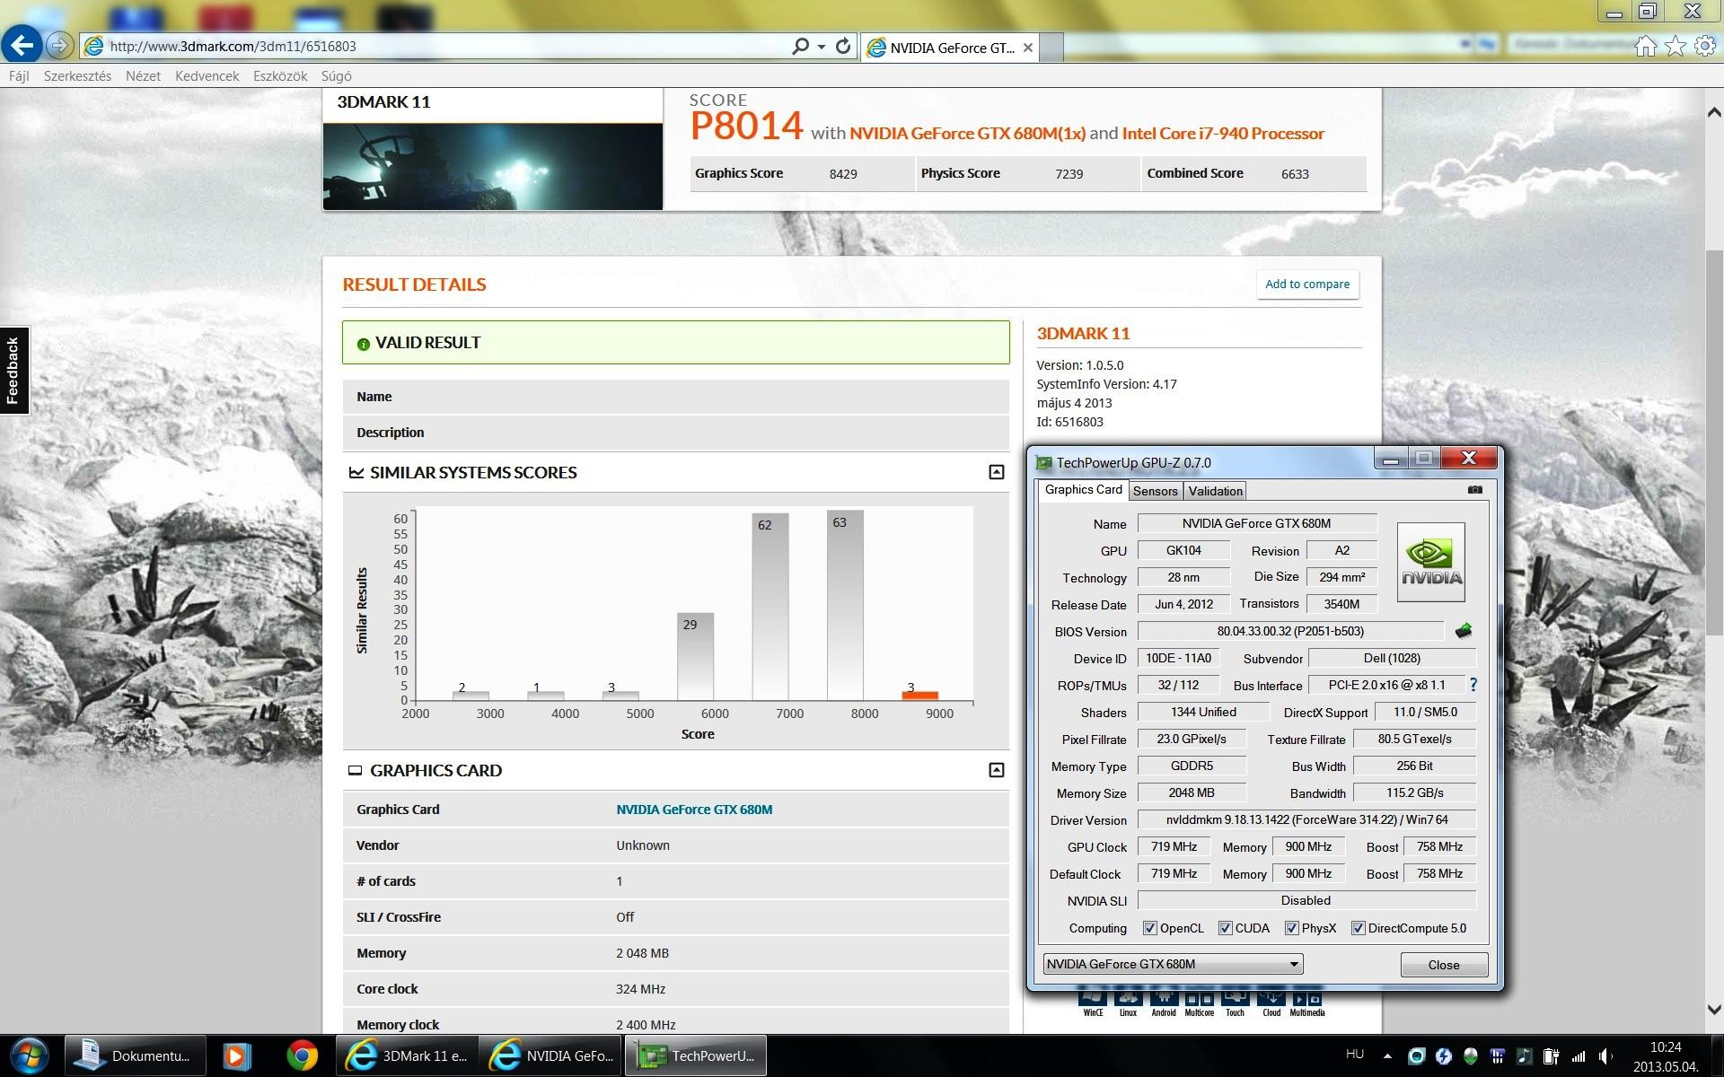
Task: Open the NVIDIA GeForce GTX 680M link
Action: click(x=694, y=810)
